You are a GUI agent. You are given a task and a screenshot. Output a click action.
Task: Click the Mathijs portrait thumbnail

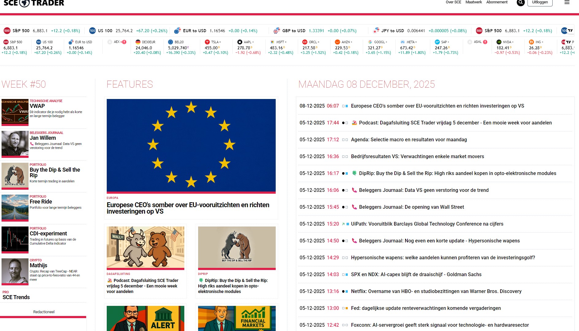coord(15,272)
